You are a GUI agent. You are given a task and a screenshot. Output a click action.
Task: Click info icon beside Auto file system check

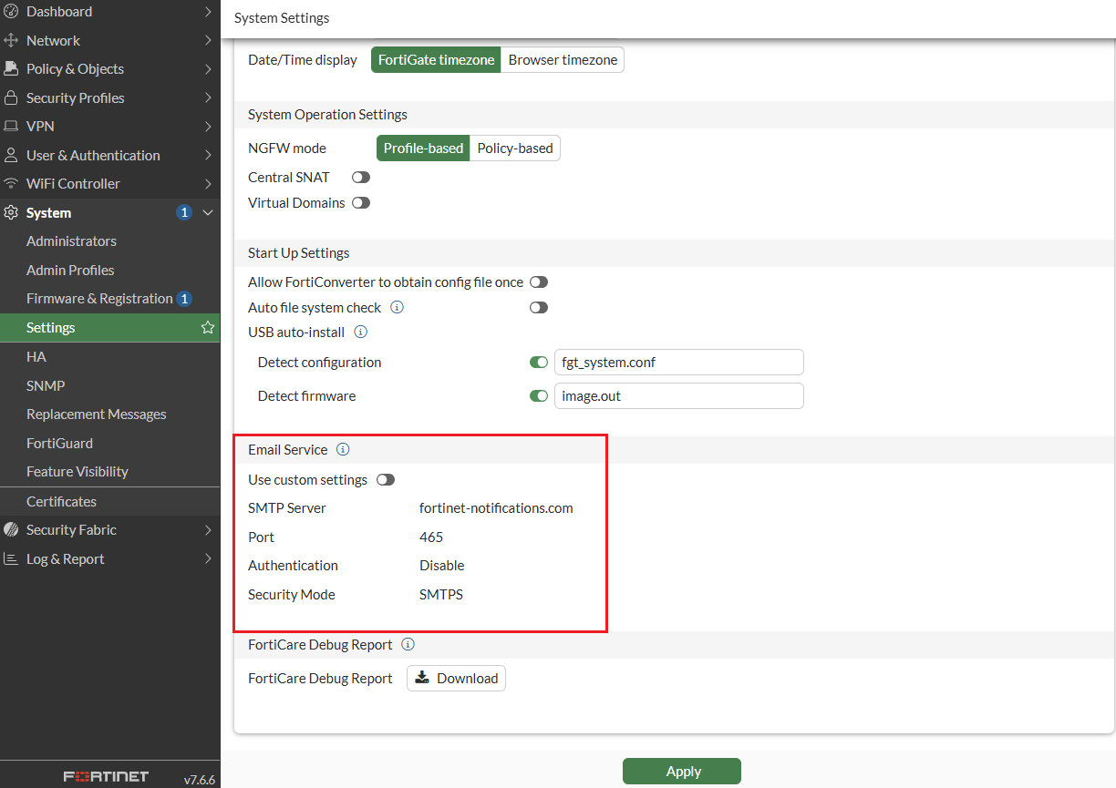[397, 307]
